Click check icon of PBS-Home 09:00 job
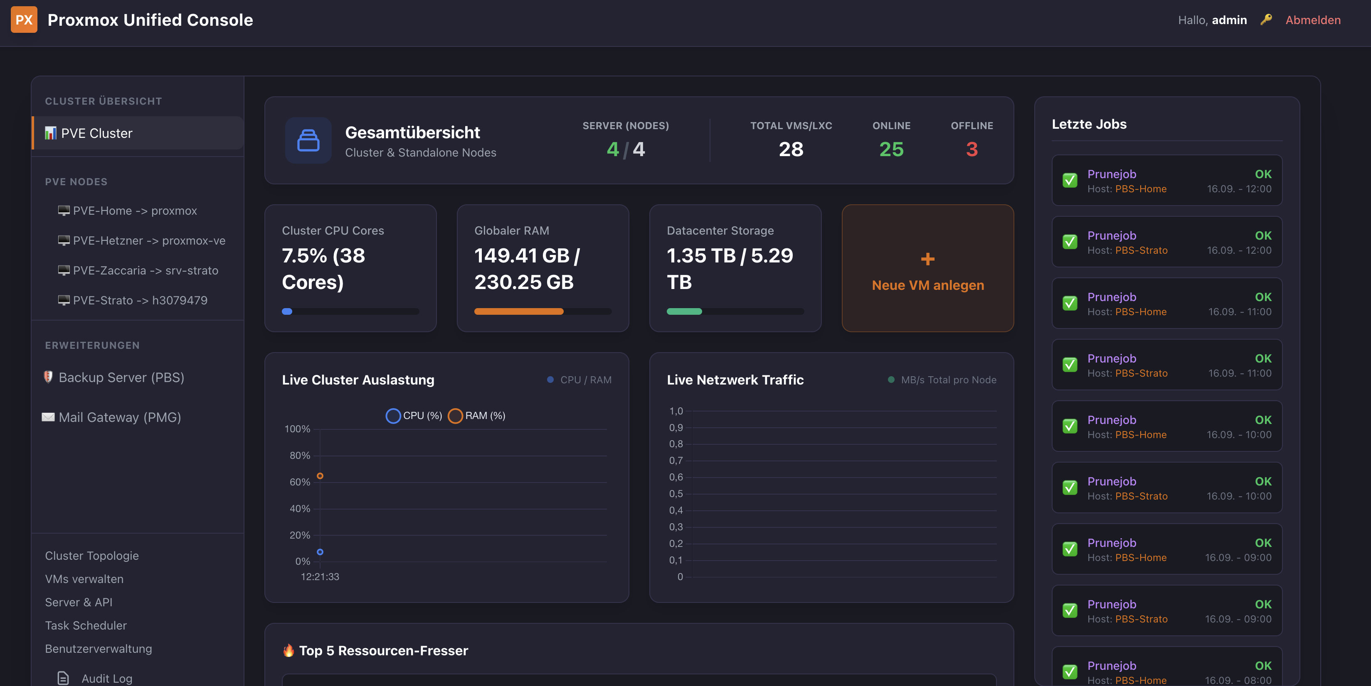 click(1070, 549)
